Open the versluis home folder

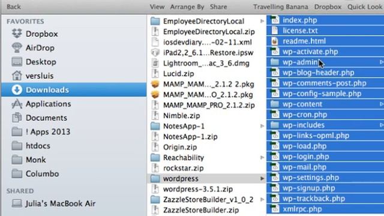(32, 76)
